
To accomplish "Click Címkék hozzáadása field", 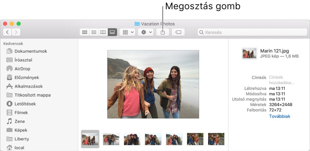I will [x=281, y=80].
